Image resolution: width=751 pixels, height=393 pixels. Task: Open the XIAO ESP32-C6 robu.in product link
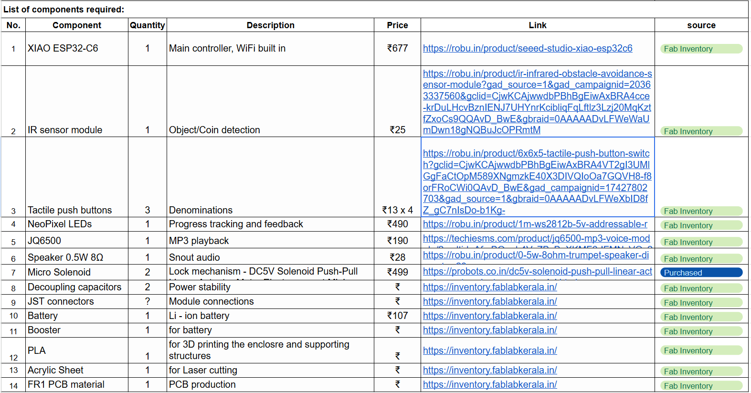click(528, 48)
